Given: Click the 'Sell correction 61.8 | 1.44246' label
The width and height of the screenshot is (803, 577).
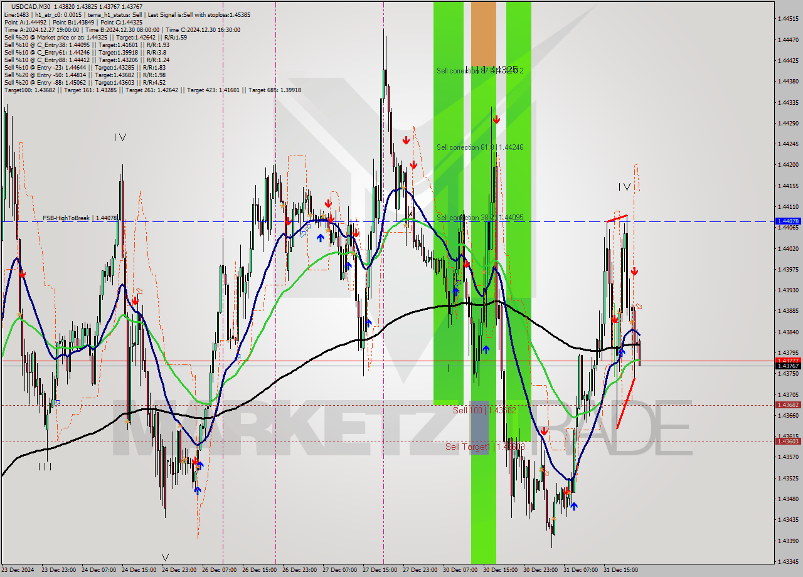Looking at the screenshot, I should click(x=480, y=147).
